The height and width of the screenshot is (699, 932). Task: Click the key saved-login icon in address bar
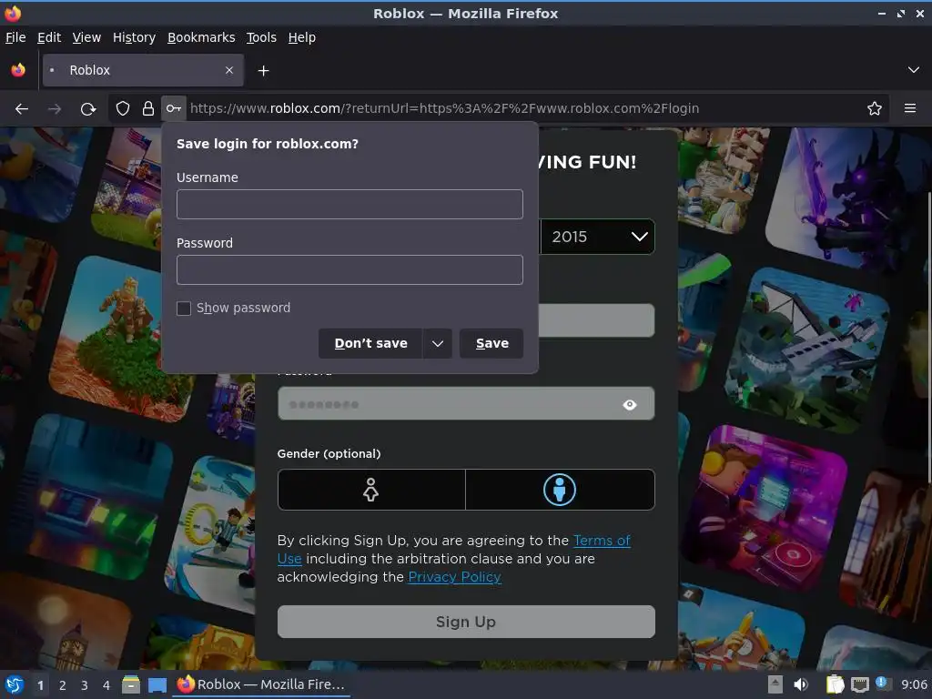174,108
